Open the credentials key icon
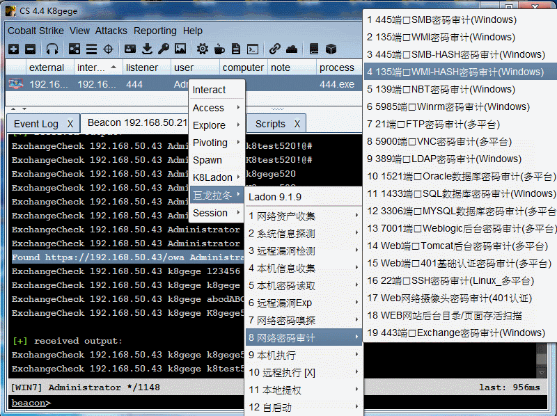The width and height of the screenshot is (557, 416). 164,49
